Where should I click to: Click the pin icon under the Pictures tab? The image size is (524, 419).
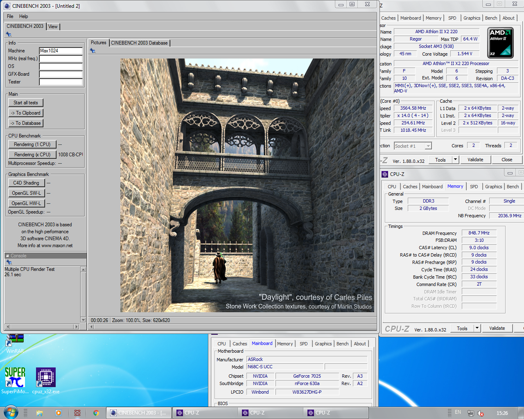(93, 51)
